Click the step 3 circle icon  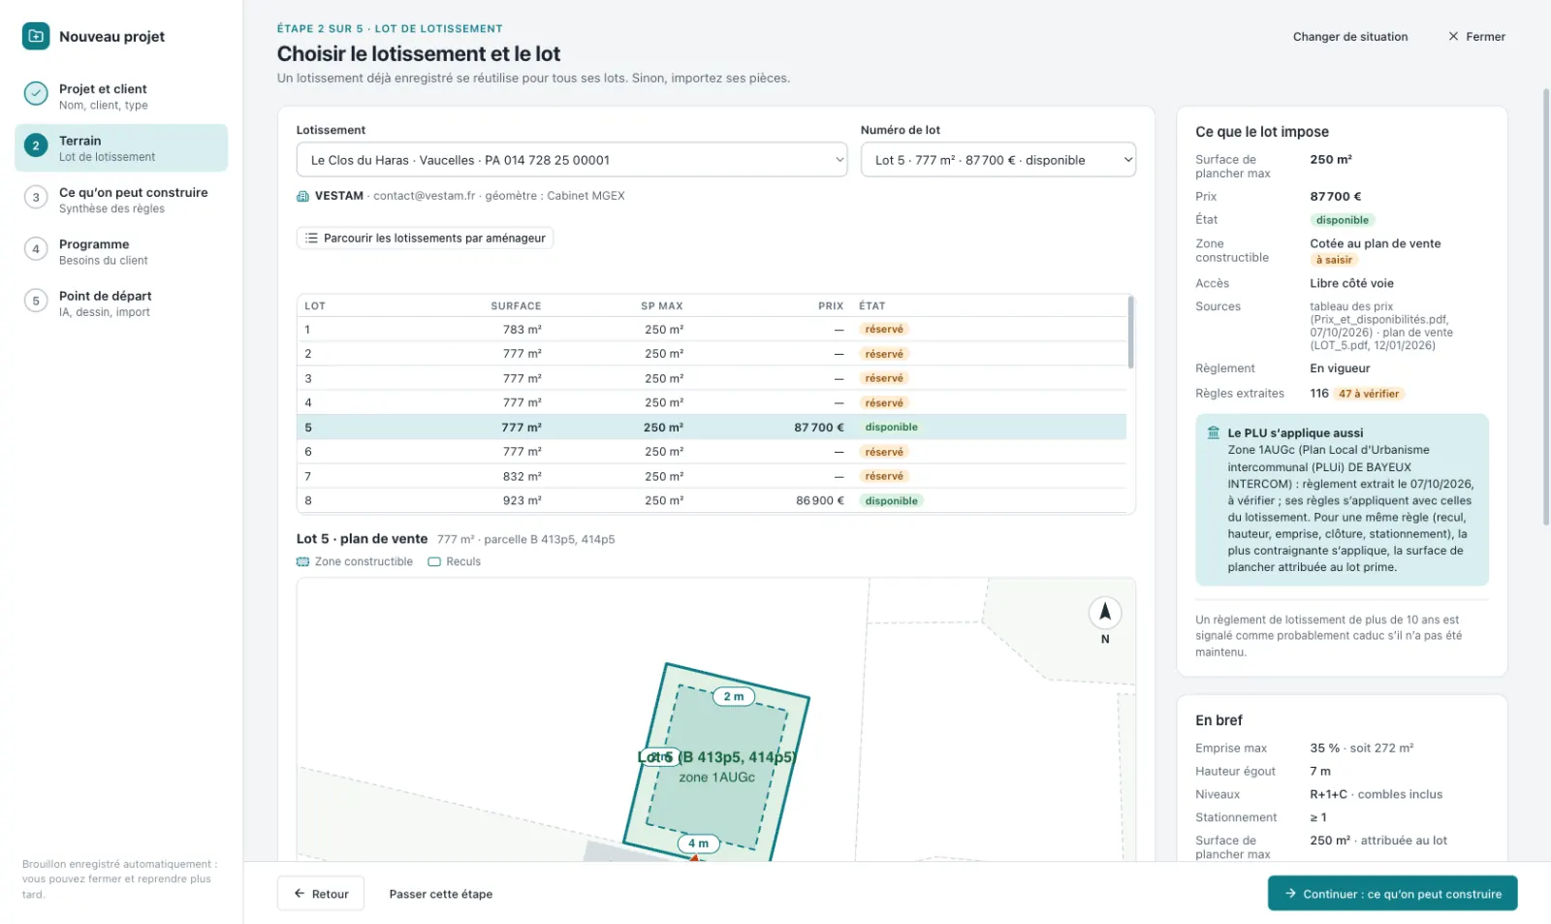click(36, 198)
